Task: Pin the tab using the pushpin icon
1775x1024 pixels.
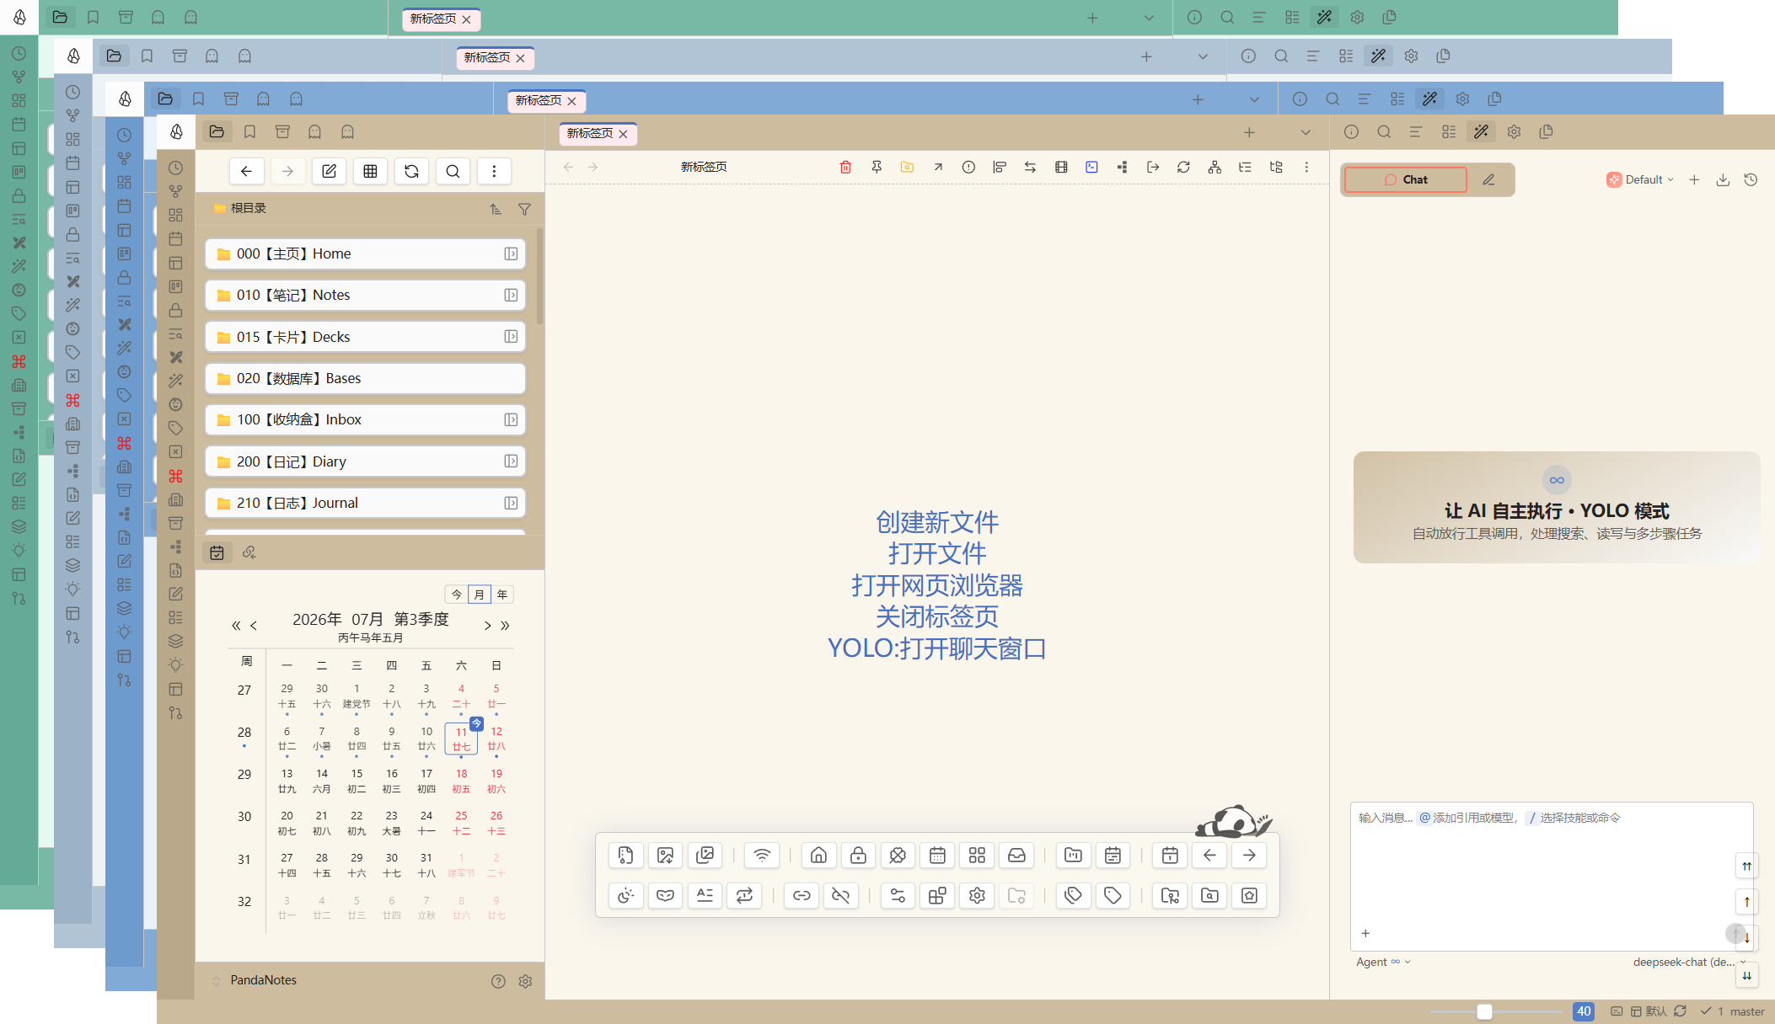Action: coord(877,167)
